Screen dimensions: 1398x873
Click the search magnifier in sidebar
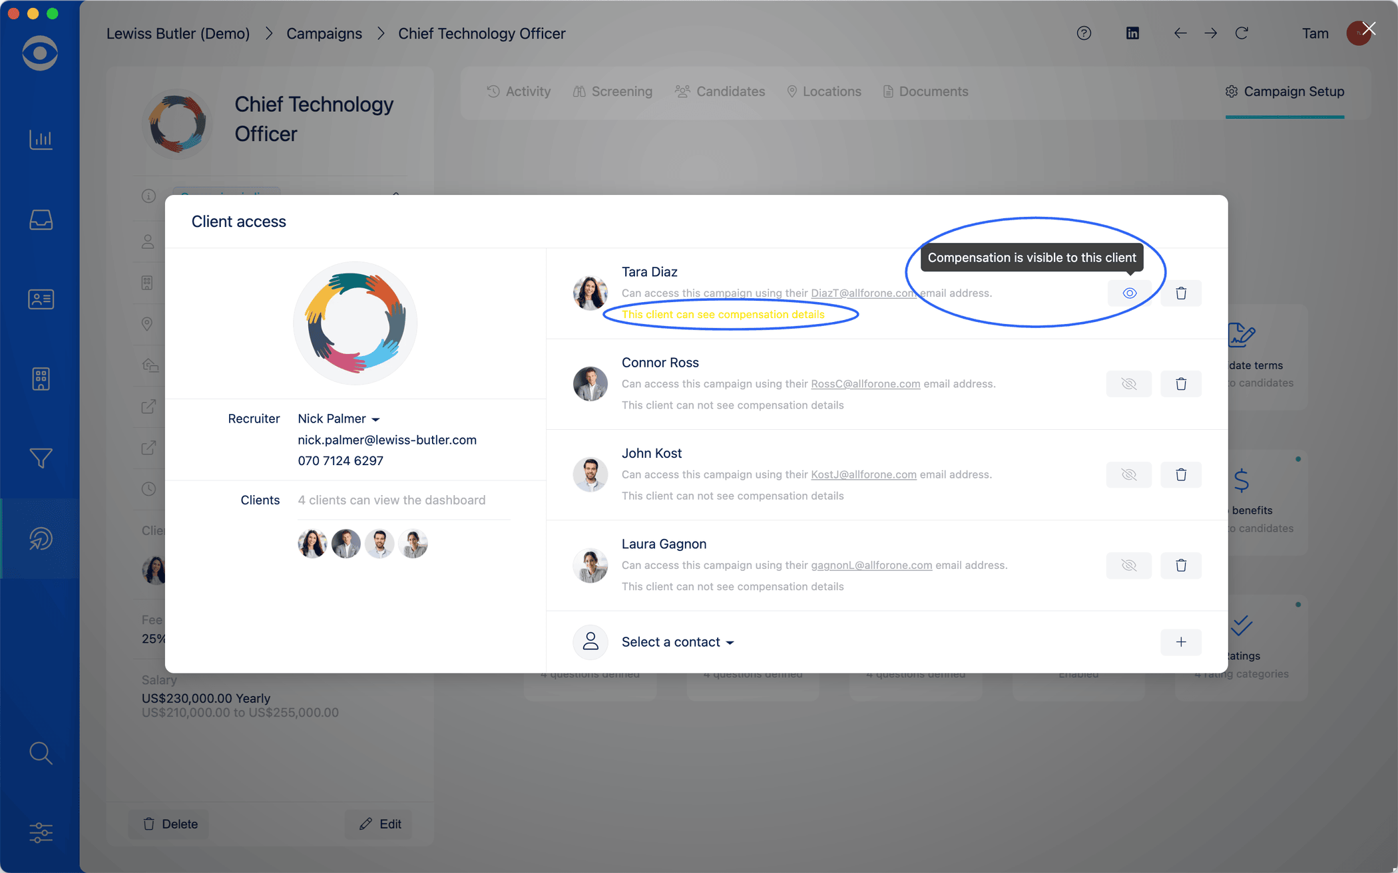click(41, 753)
